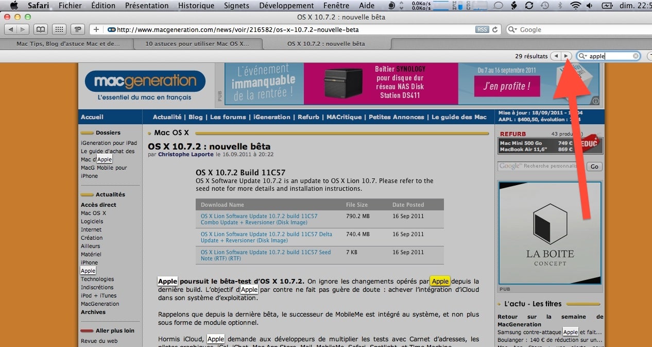Image resolution: width=652 pixels, height=347 pixels.
Task: Click the RSS badge in address bar
Action: 482,29
